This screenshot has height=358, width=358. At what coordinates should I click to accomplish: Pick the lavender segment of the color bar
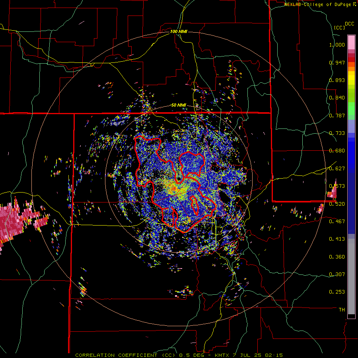tap(351, 126)
